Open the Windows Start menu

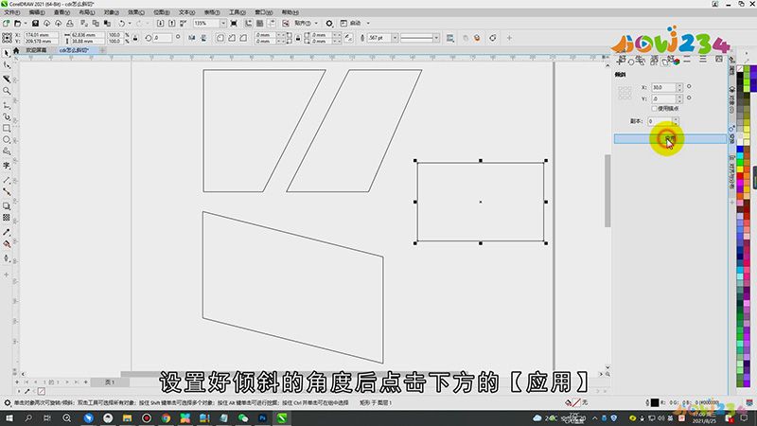coord(9,418)
